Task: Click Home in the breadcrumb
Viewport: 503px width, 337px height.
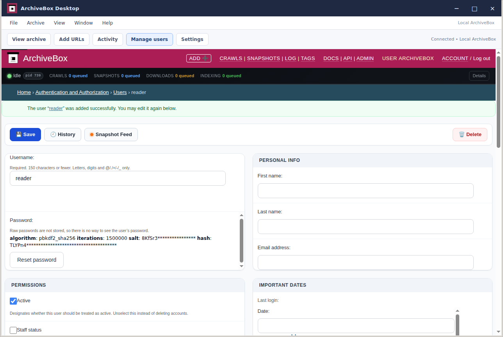Action: click(x=24, y=92)
